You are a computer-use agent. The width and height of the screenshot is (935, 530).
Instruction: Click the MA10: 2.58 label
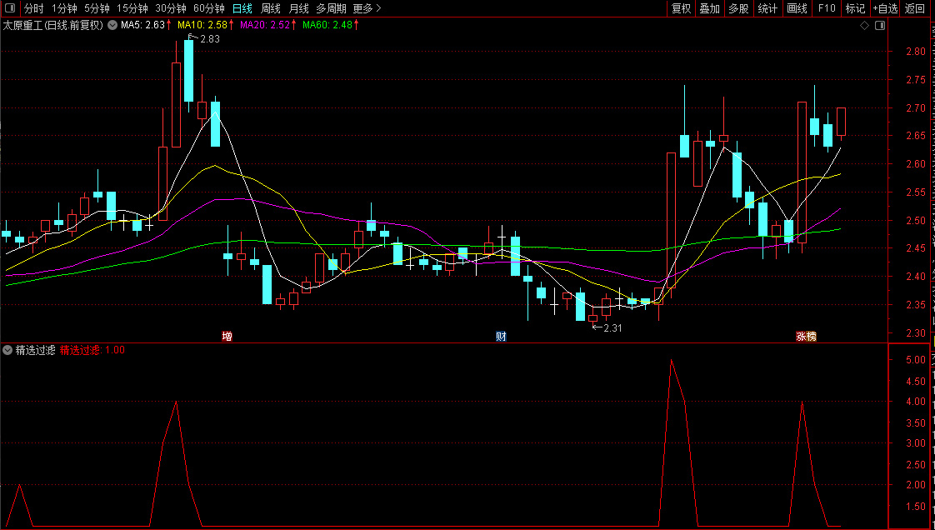click(x=202, y=25)
